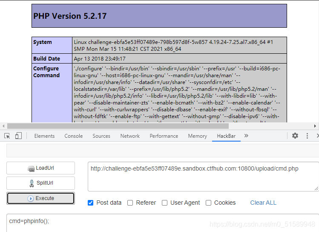Viewport: 319px width, 232px height.
Task: Toggle the device toolbar icon
Action: (18, 136)
